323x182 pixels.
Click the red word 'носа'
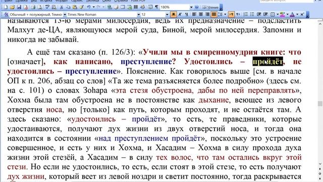coord(54,110)
